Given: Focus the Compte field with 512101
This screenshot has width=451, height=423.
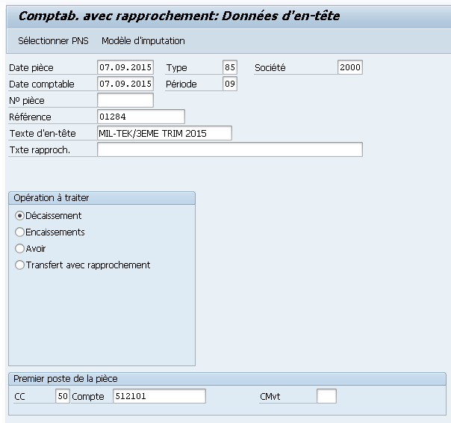Looking at the screenshot, I should pos(158,396).
